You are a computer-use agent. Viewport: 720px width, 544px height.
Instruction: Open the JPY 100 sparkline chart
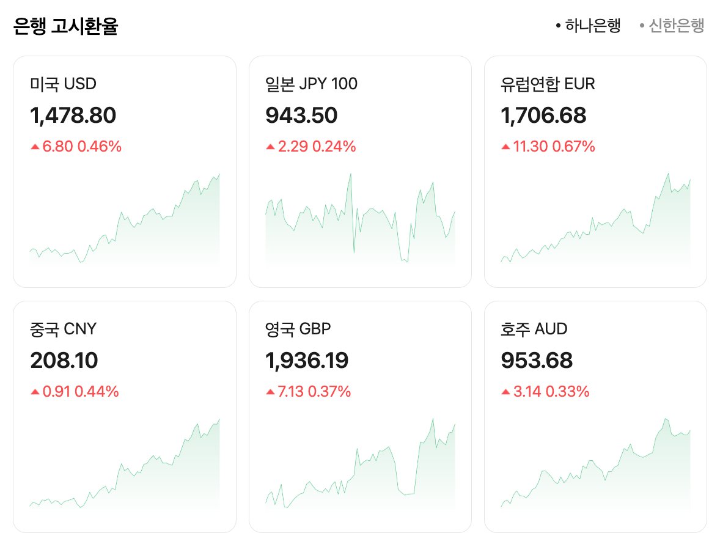360,220
